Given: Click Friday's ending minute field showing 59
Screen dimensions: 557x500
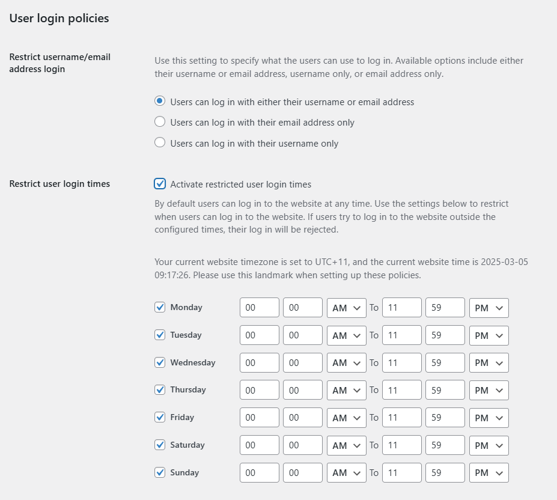Looking at the screenshot, I should [x=445, y=417].
